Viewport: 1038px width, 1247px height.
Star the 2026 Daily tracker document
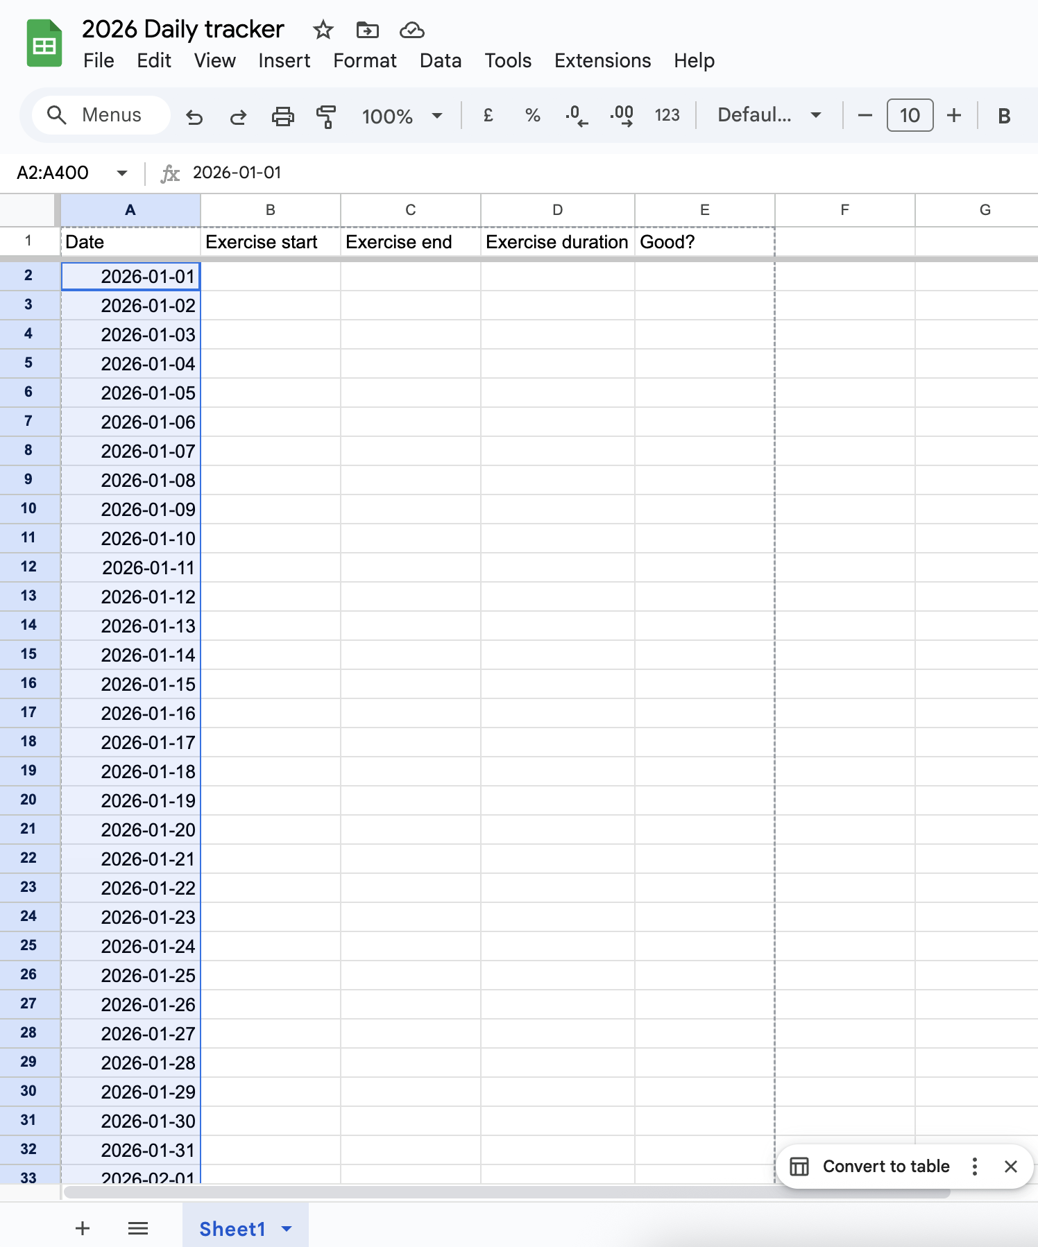(x=323, y=30)
